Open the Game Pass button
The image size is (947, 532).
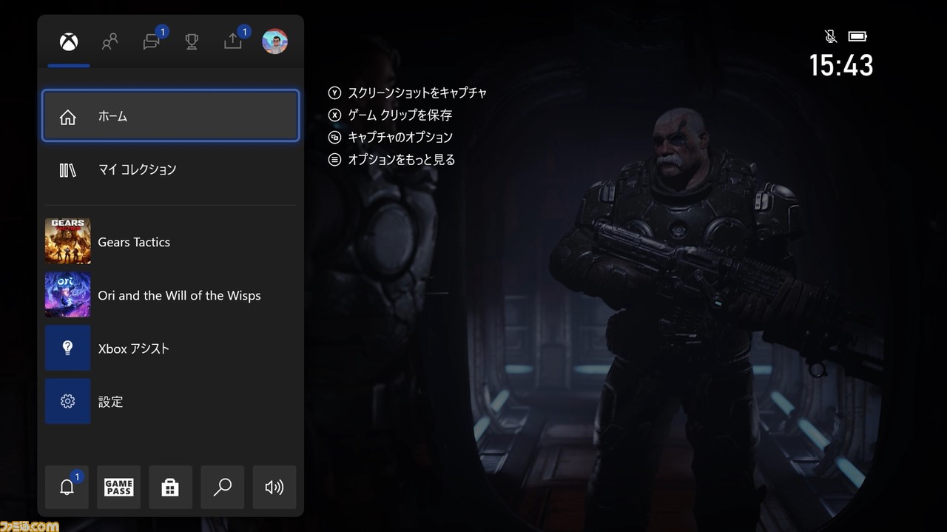coord(118,487)
